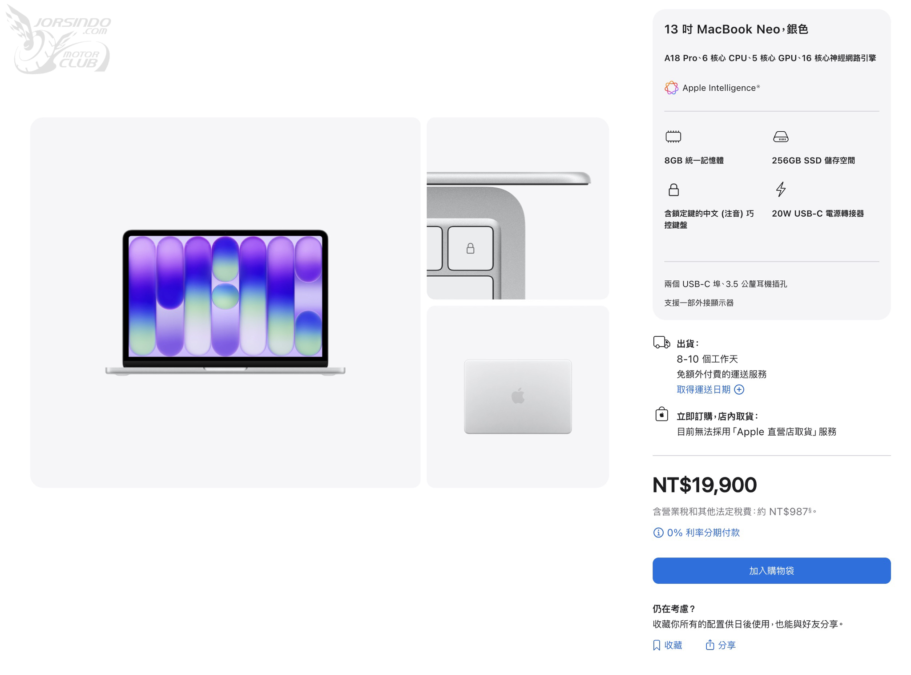Click the Apple shopping bag pickup icon

point(661,414)
